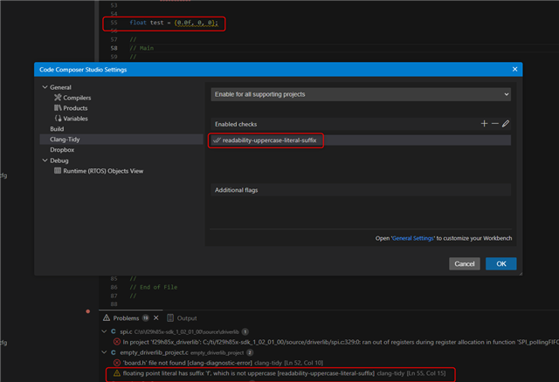Open the Dropbox settings page

click(x=62, y=150)
